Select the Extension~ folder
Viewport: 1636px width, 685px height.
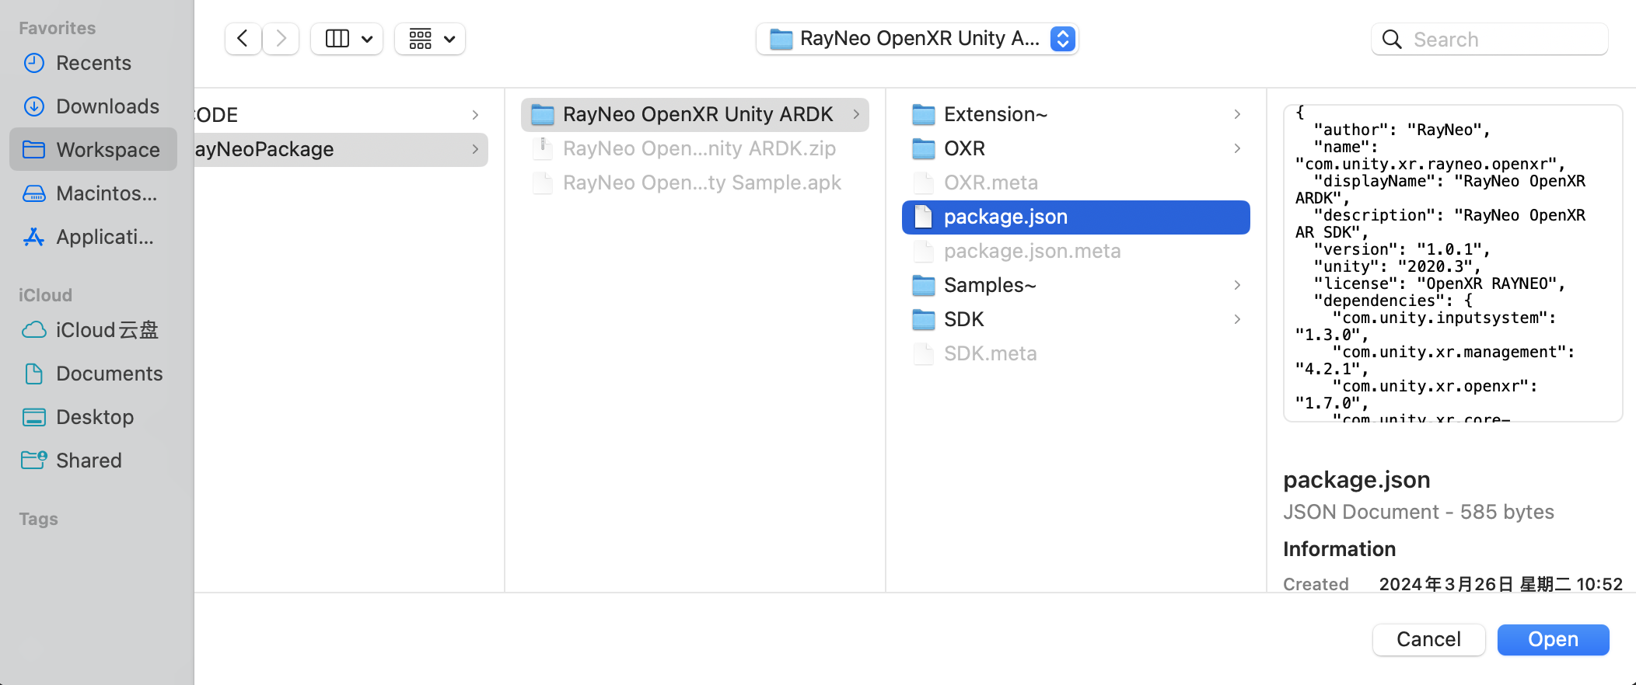(x=1076, y=114)
